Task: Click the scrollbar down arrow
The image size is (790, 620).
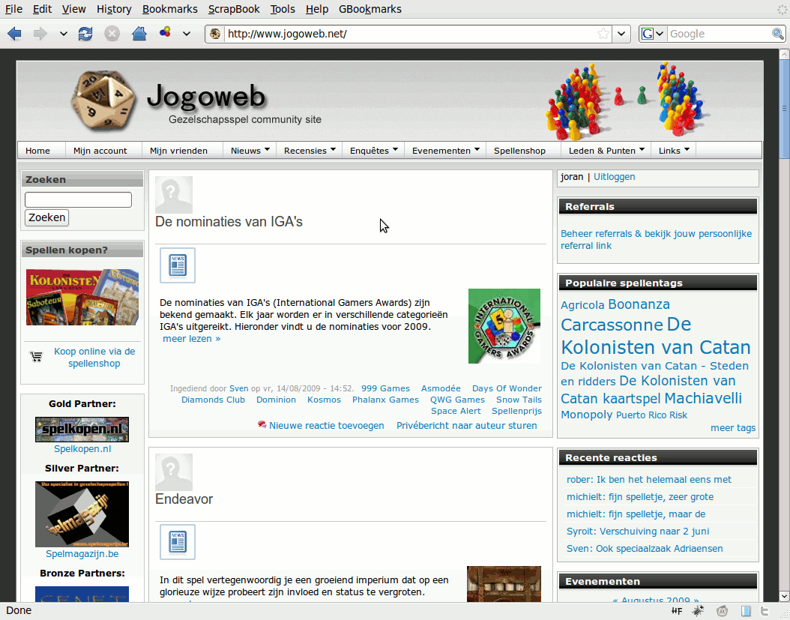Action: click(x=784, y=596)
